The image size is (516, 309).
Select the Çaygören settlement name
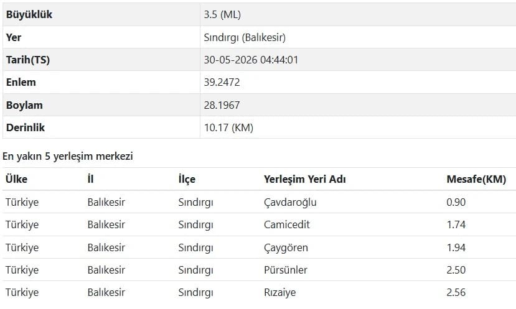(286, 247)
